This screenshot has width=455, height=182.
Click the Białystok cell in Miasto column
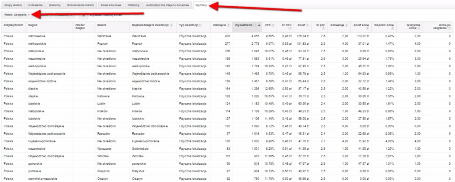click(104, 171)
